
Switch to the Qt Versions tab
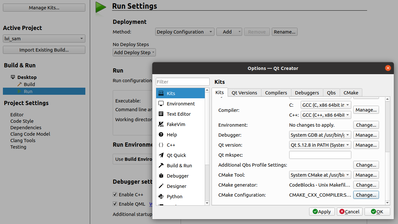click(244, 93)
